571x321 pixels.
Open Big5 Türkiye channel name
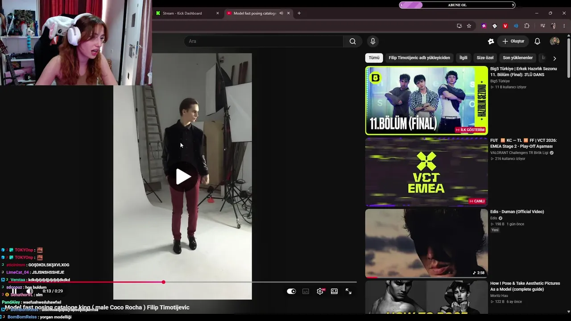point(500,81)
